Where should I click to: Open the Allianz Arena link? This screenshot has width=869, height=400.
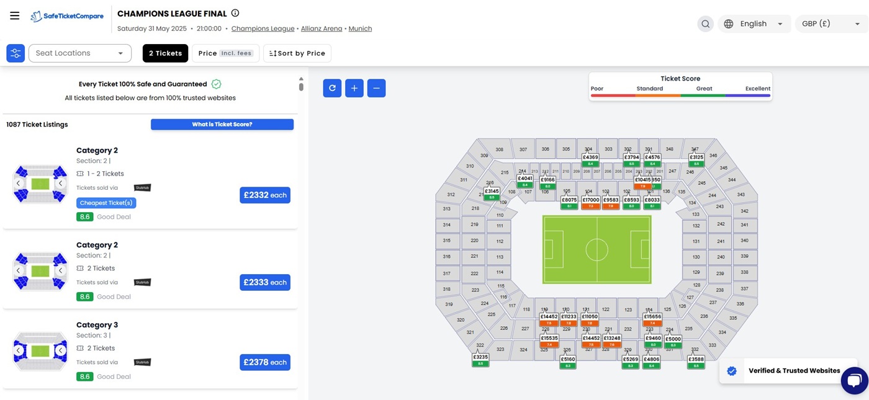click(x=322, y=29)
